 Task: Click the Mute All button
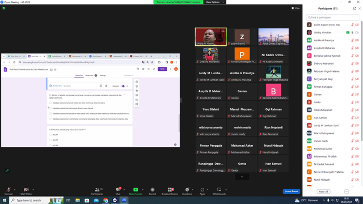(323, 192)
